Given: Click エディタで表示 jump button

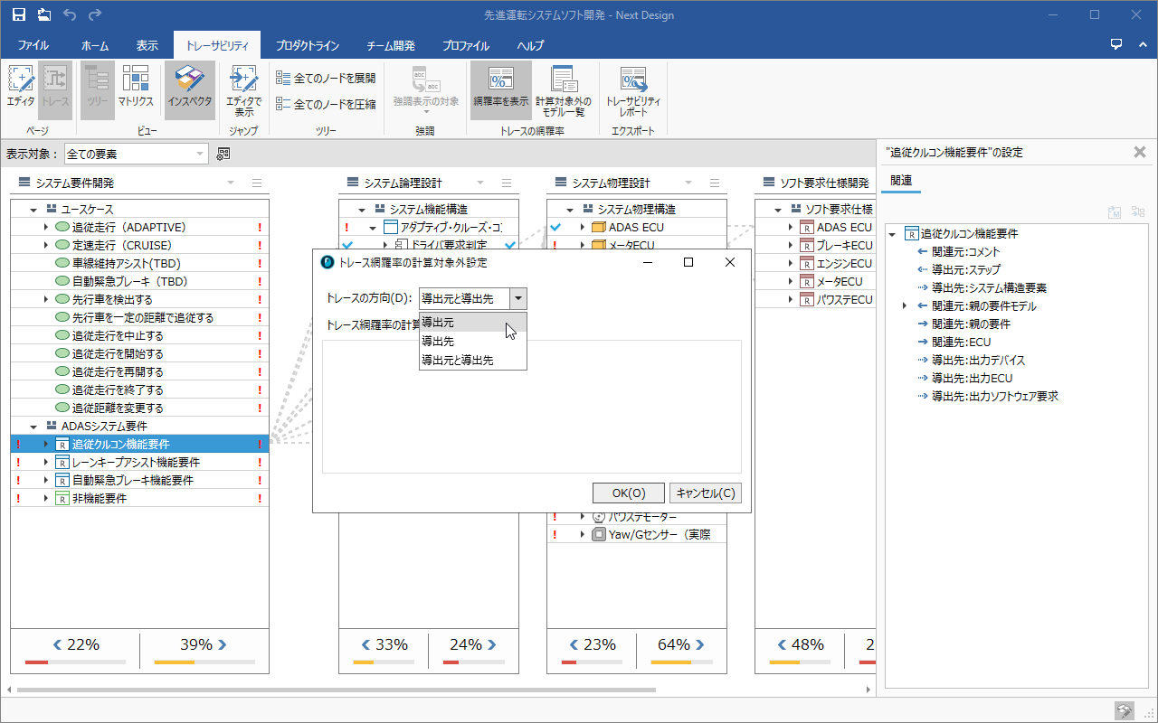Looking at the screenshot, I should click(243, 90).
